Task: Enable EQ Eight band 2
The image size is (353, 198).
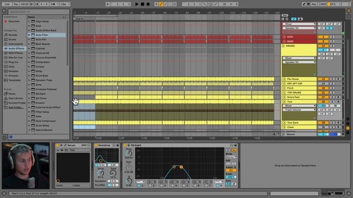Action: tap(151, 186)
